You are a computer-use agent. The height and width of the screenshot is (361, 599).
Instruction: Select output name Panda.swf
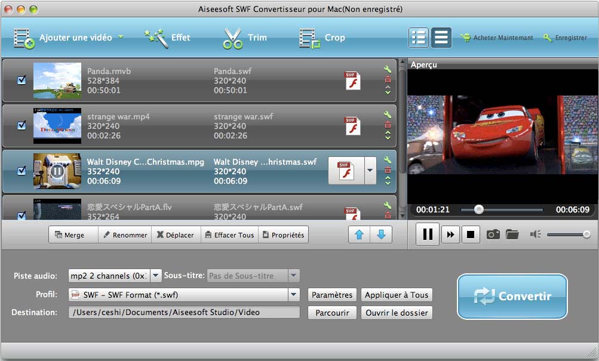point(233,71)
